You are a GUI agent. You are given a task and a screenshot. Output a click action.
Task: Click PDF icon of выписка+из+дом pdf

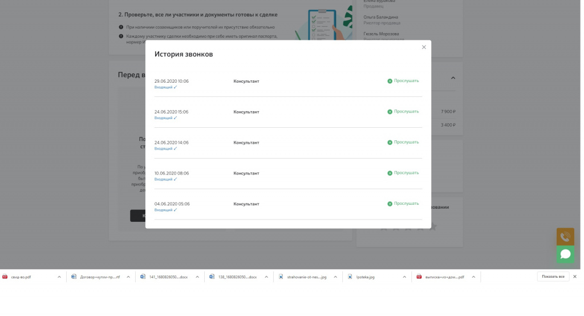pos(419,277)
